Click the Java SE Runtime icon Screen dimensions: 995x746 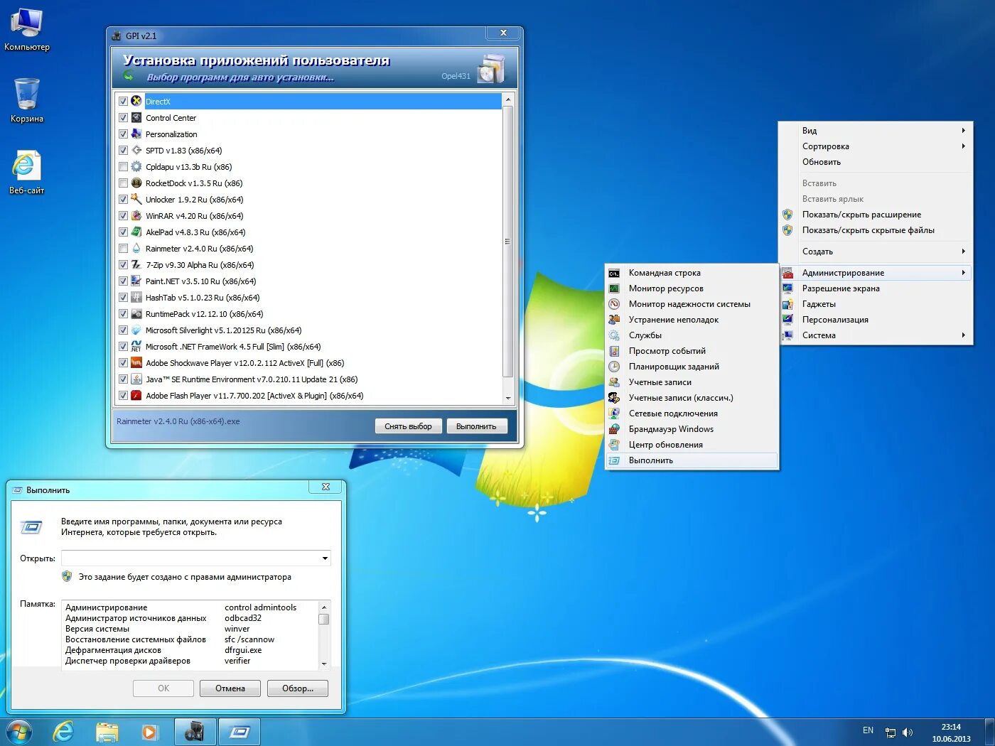coord(136,379)
